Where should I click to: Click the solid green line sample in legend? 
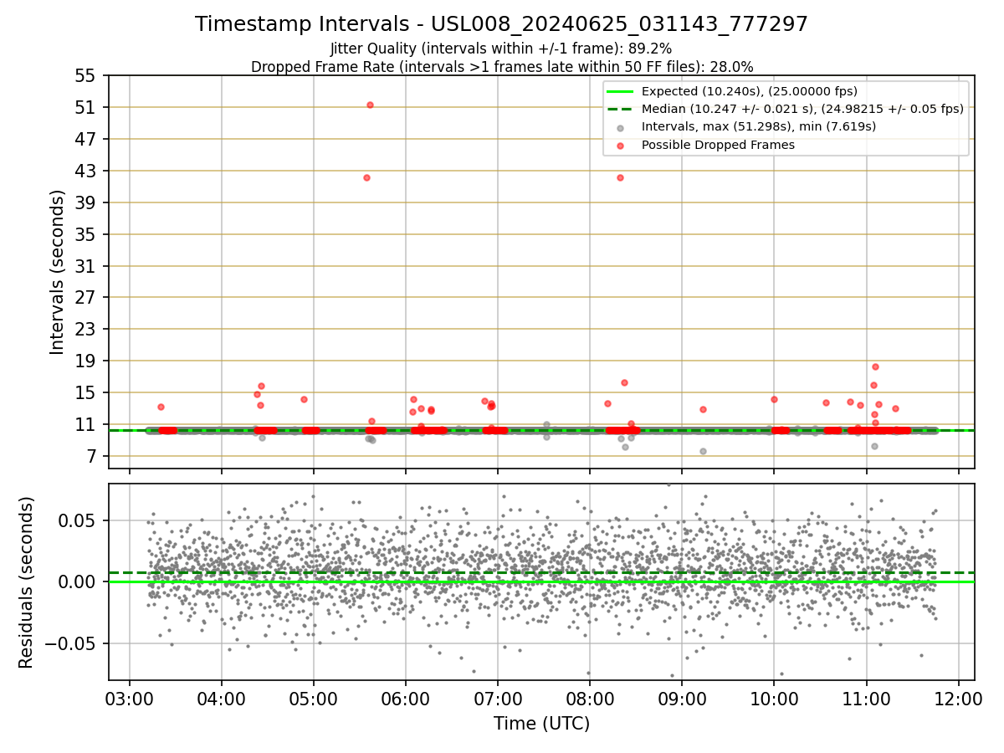[620, 91]
